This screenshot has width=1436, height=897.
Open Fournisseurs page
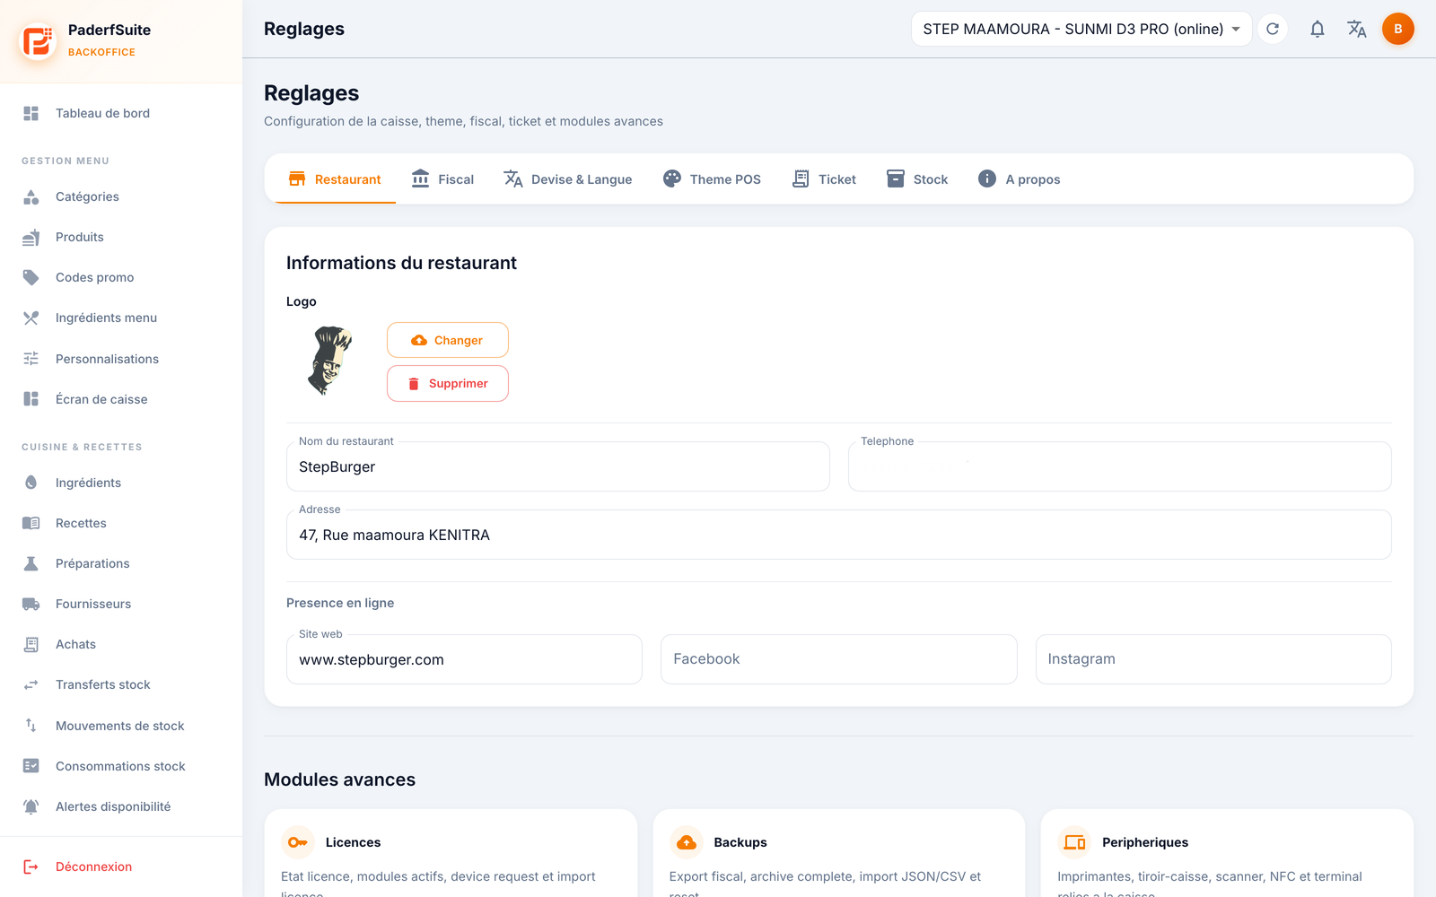click(121, 604)
